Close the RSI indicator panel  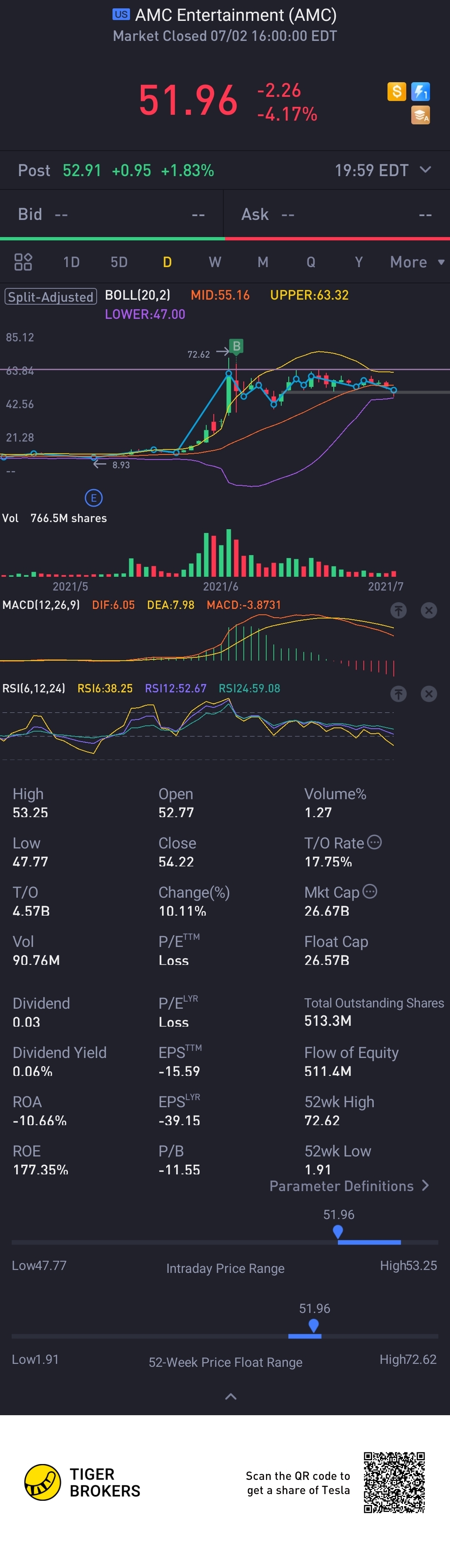tap(428, 694)
